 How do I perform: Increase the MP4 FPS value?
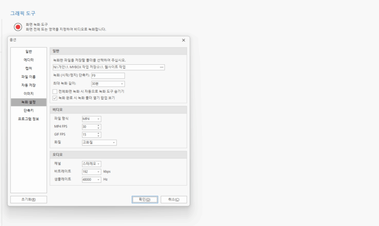click(x=98, y=125)
